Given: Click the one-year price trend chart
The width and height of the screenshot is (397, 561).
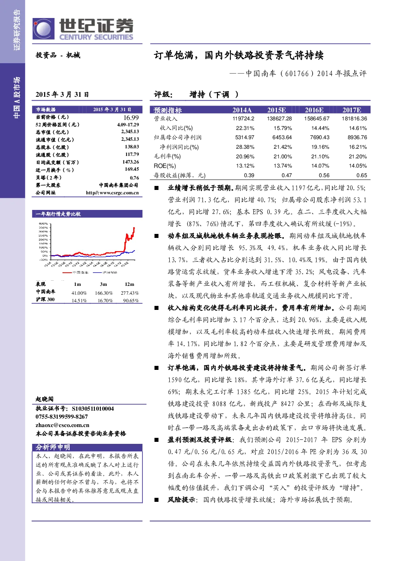Looking at the screenshot, I should point(87,248).
